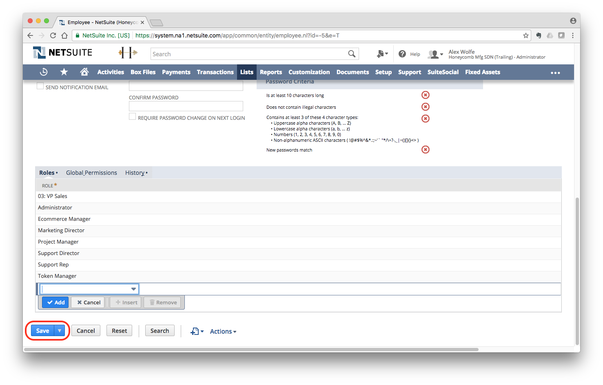Click the NetSuite logo
The height and width of the screenshot is (385, 603).
[63, 53]
